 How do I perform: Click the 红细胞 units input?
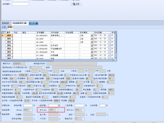28,114
